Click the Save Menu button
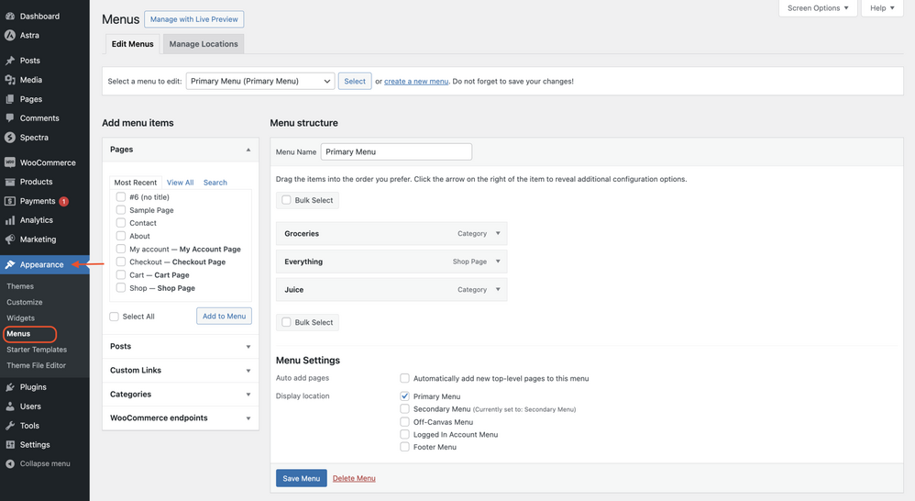Screen dimensions: 915x501 click(x=301, y=478)
